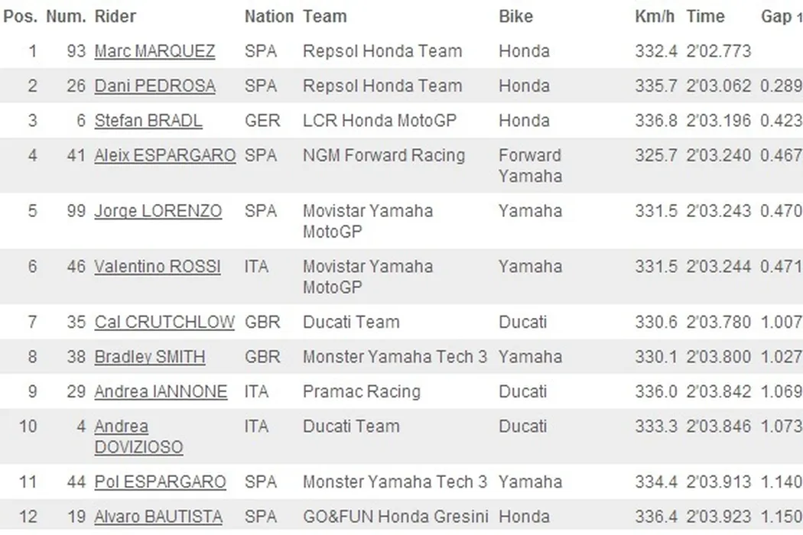Click Dani PEDROSA rider name
This screenshot has height=535, width=803.
(x=154, y=86)
